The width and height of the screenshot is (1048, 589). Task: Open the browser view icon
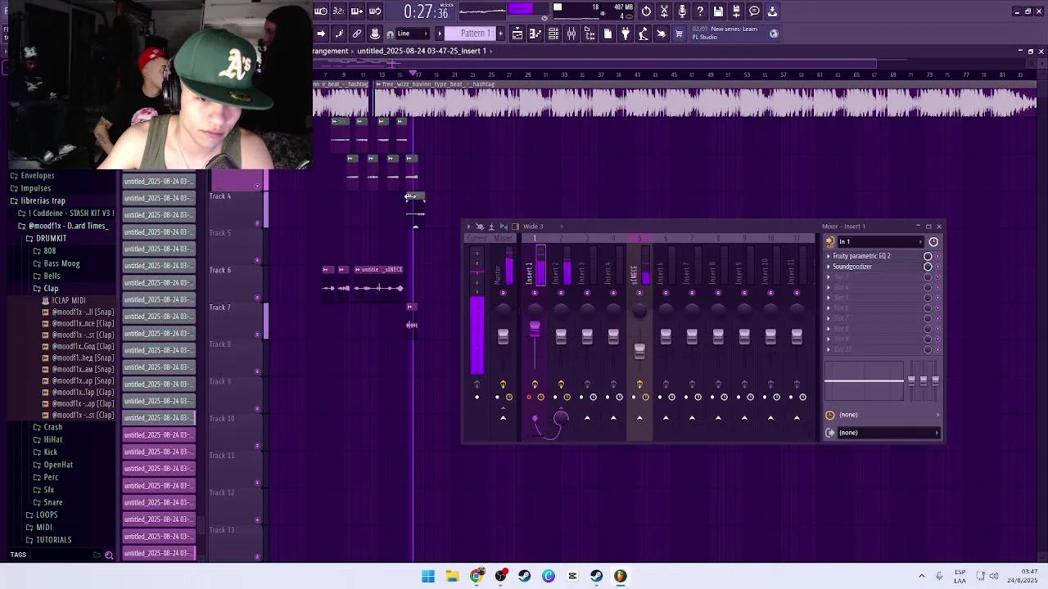click(x=589, y=34)
